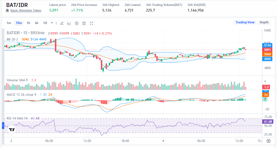The width and height of the screenshot is (277, 148).
Task: Open chart settings gear in toolbar
Action: [77, 23]
